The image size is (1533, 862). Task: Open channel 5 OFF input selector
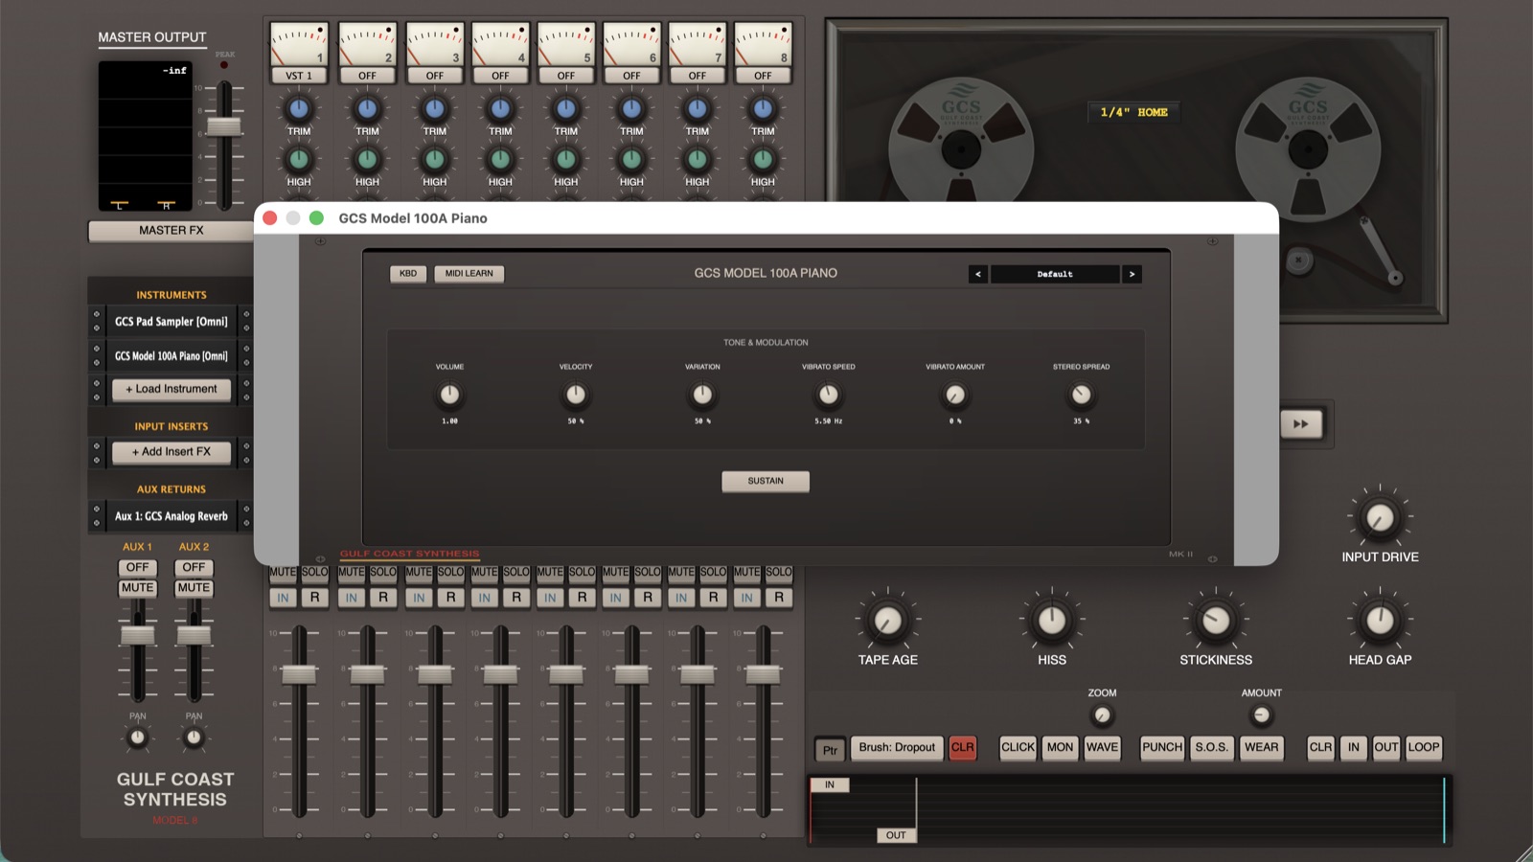pos(566,76)
